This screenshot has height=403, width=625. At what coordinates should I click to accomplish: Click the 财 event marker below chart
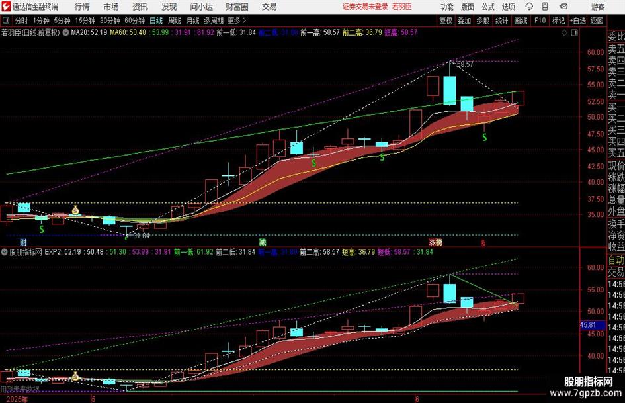click(24, 242)
